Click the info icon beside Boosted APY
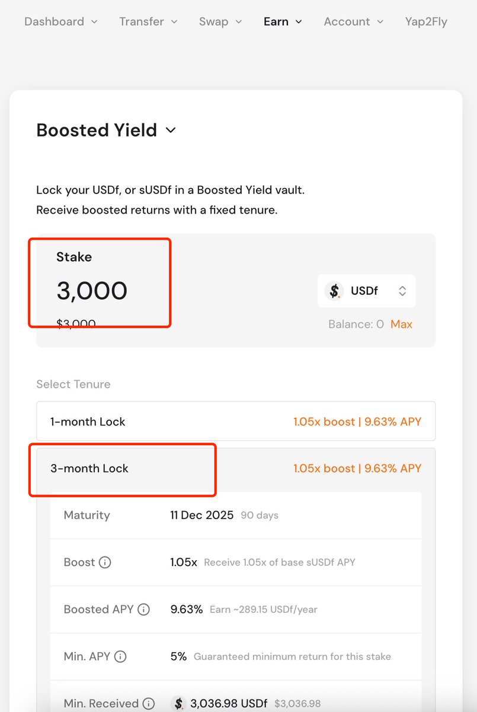Screen dimensions: 477x712 tap(143, 609)
